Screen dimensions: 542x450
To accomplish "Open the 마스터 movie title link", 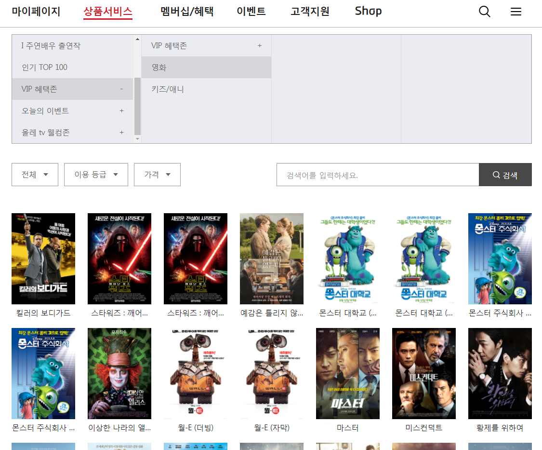I will point(347,428).
